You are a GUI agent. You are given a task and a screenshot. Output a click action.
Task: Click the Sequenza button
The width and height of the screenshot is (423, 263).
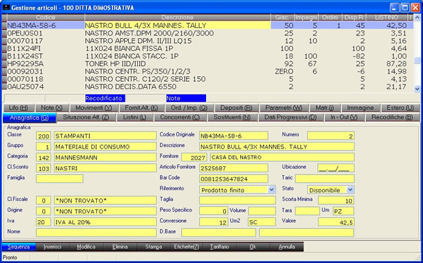coord(18,247)
